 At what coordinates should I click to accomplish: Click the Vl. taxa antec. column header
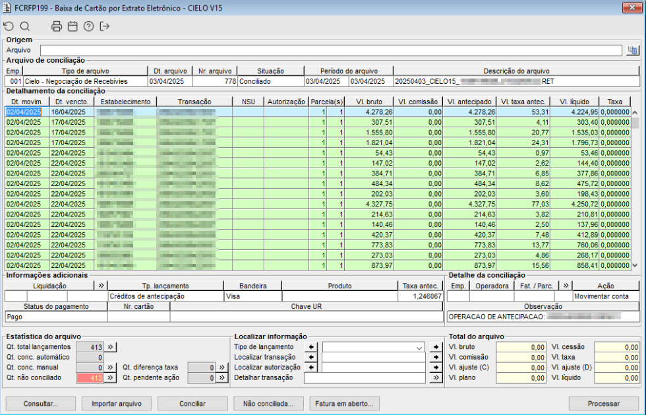[523, 102]
